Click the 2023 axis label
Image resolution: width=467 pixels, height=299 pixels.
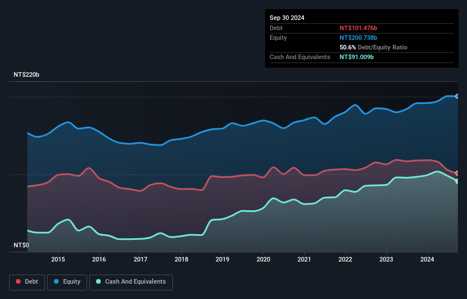tap(386, 259)
